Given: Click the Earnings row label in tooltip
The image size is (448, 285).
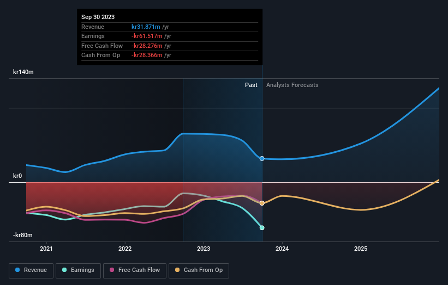Looking at the screenshot, I should pyautogui.click(x=93, y=36).
